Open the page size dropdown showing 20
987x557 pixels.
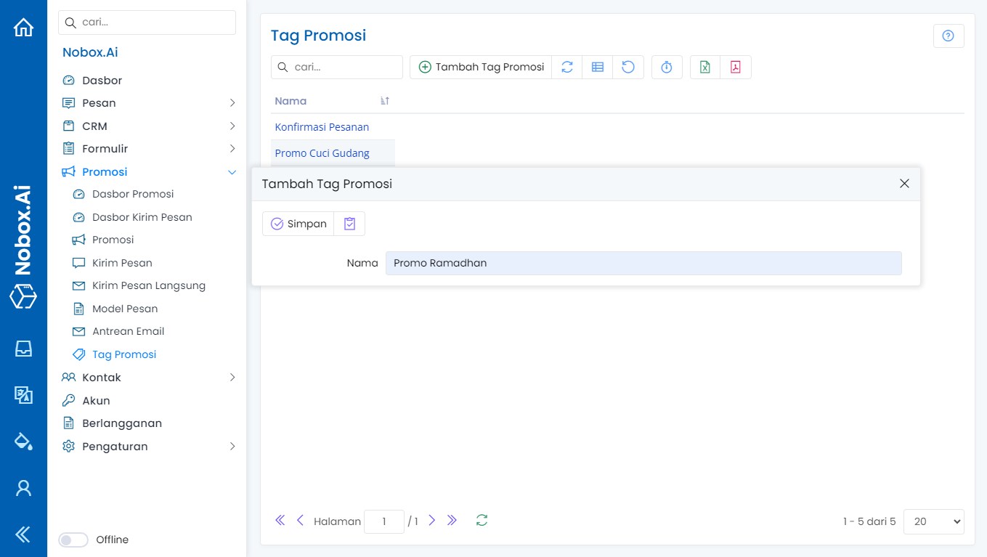pos(933,521)
